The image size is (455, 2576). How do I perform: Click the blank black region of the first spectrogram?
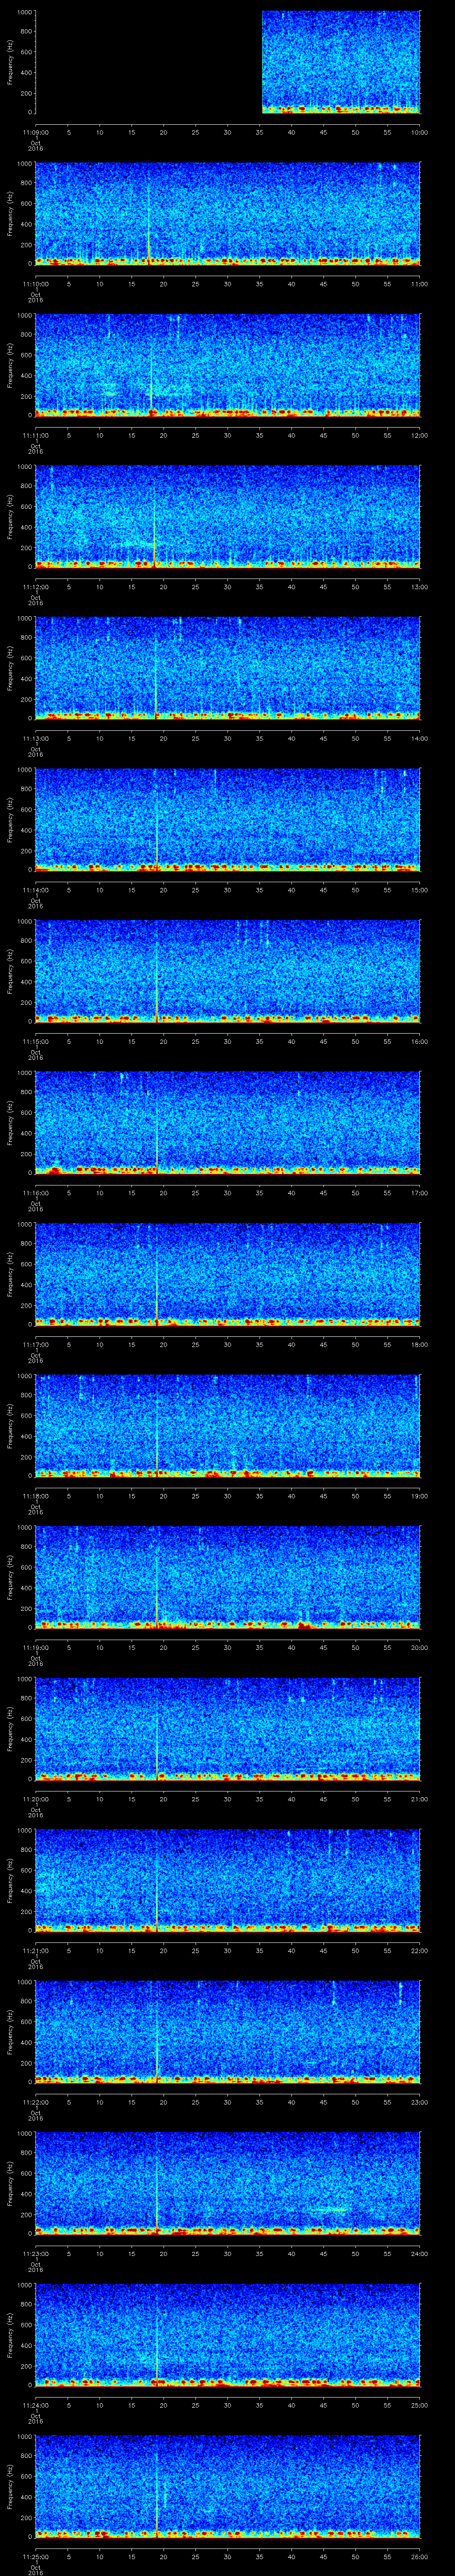(148, 62)
